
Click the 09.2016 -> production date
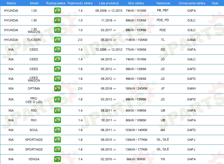(x=108, y=88)
